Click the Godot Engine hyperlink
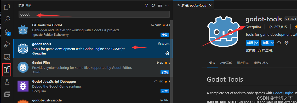 tap(283, 93)
